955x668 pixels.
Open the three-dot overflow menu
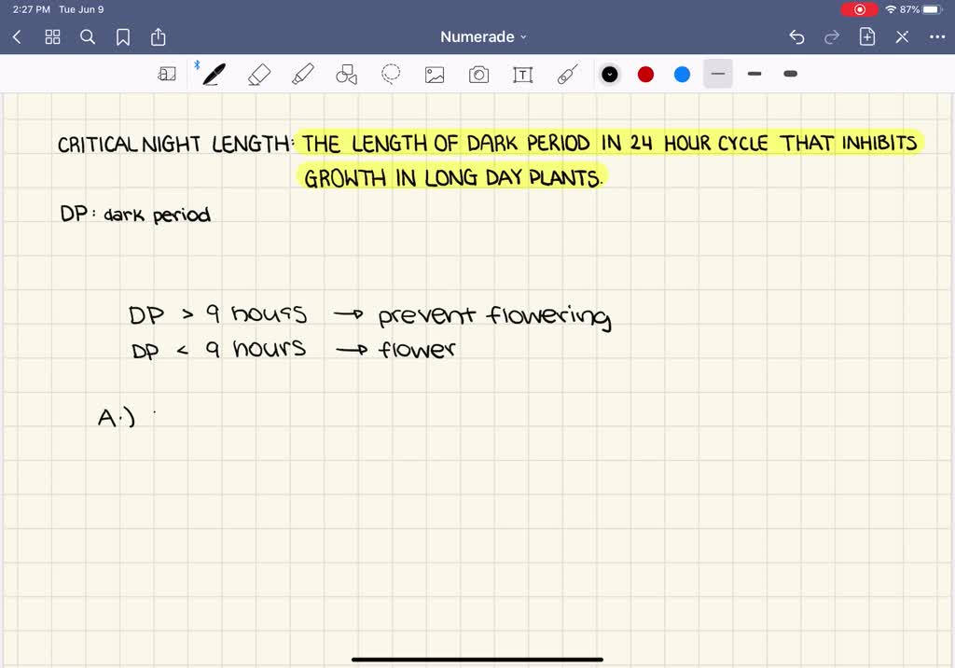(937, 36)
